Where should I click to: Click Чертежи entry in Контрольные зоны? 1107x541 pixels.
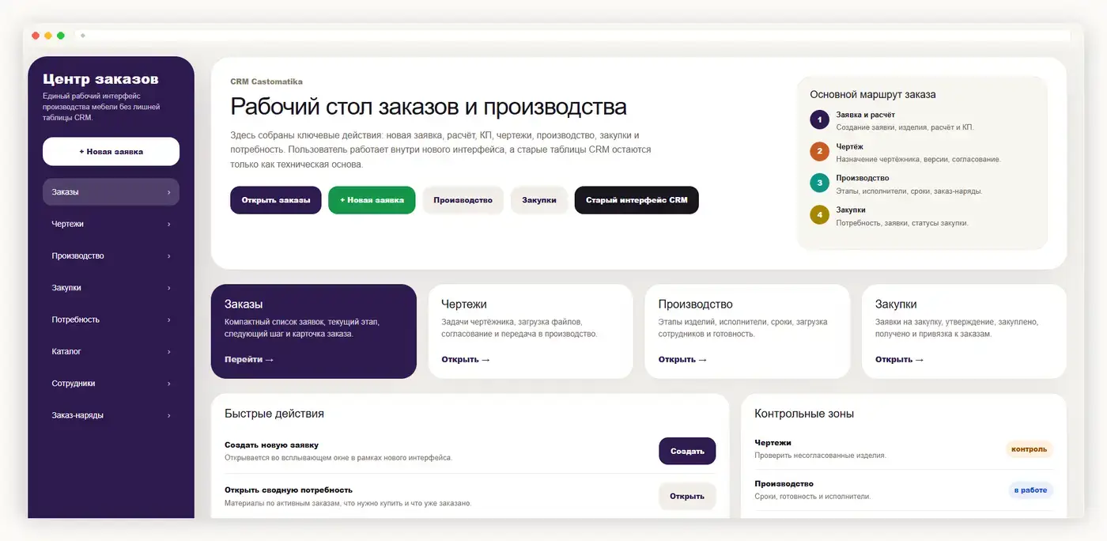click(773, 443)
